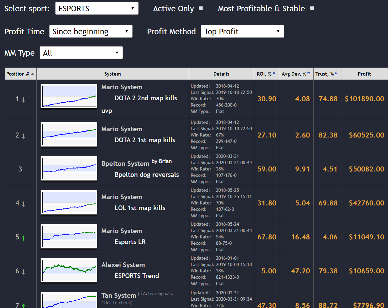Click the Trust value 69.88
The width and height of the screenshot is (388, 308).
(328, 203)
